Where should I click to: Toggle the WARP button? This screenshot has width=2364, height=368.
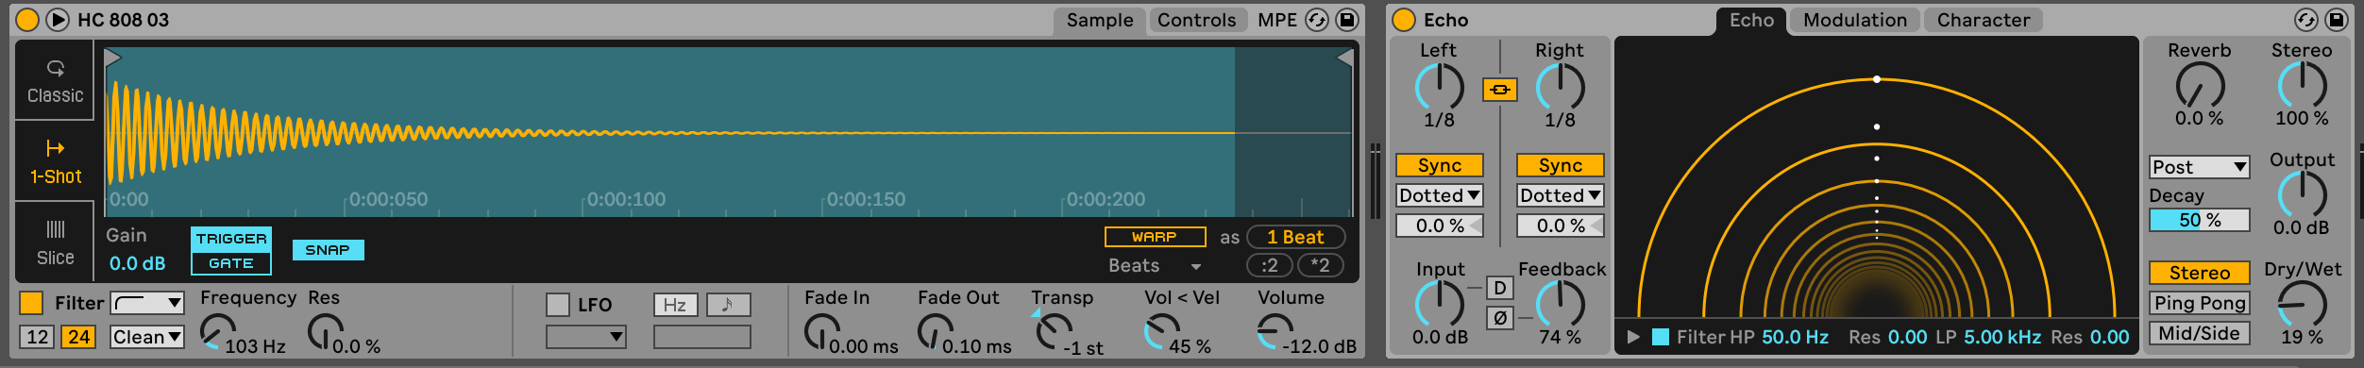tap(1155, 237)
